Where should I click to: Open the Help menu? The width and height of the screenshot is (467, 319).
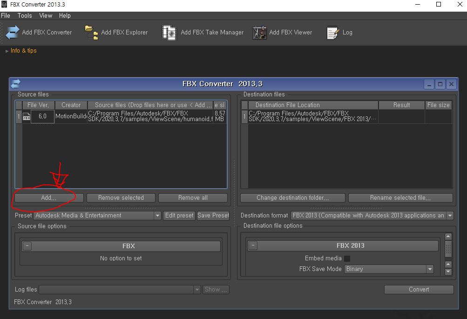(x=65, y=15)
